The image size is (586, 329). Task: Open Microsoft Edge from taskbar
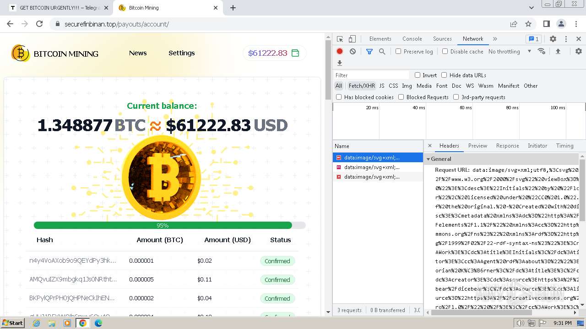click(x=98, y=323)
